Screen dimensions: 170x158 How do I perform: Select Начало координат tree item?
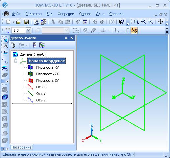(x=47, y=61)
